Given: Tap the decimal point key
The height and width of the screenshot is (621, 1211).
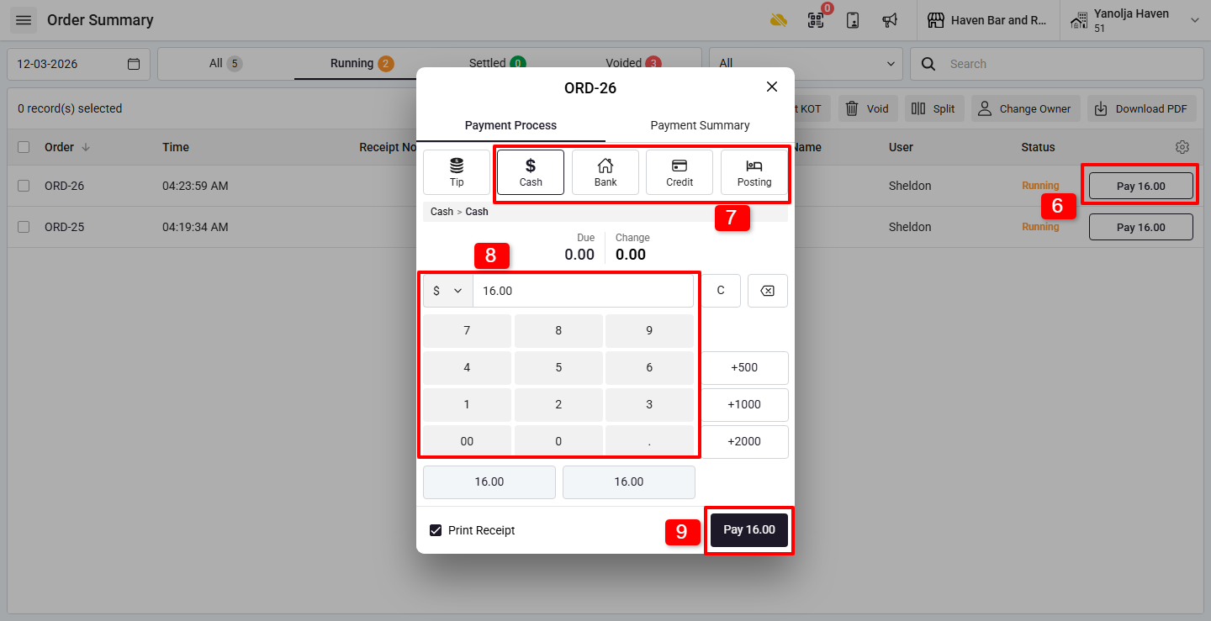Looking at the screenshot, I should tap(649, 441).
